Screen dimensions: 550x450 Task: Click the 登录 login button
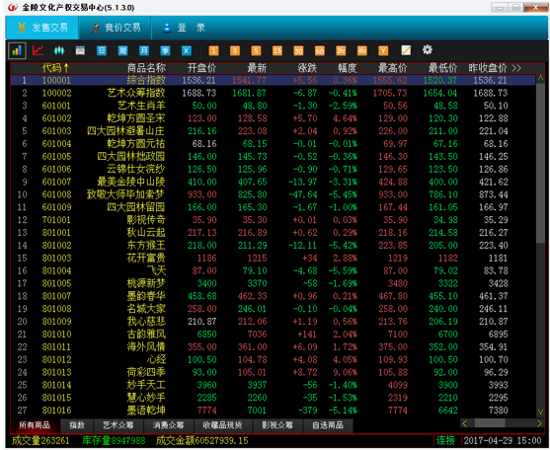pos(184,28)
